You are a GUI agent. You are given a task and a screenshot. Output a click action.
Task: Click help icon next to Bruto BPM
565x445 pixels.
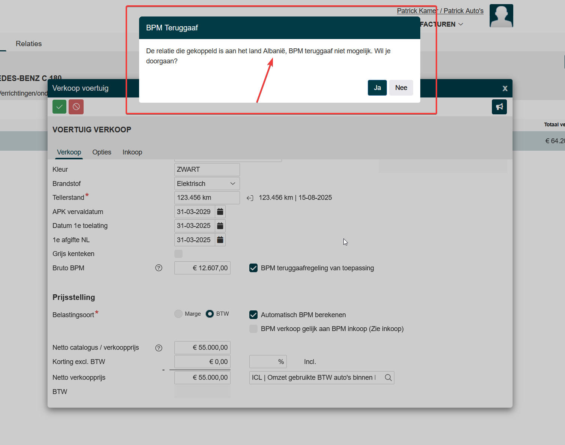pos(159,268)
